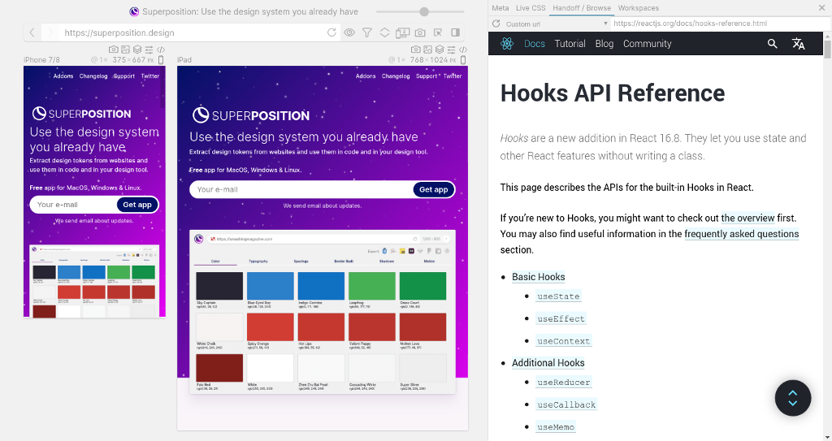Open the devices pane count icon
Viewport: 832px width, 441px height.
click(402, 33)
